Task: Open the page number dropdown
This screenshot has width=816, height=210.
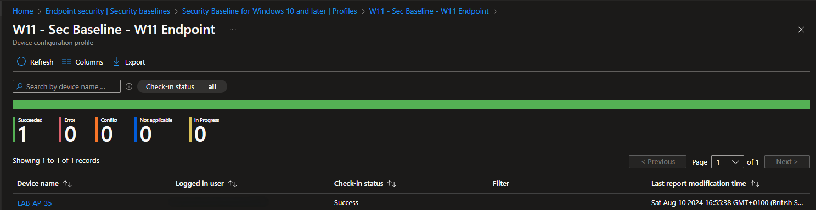Action: pos(728,162)
